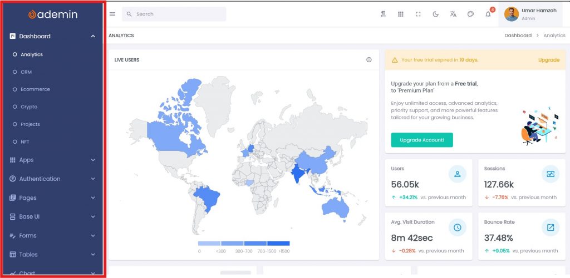The image size is (570, 278).
Task: Open notifications bell icon
Action: click(x=488, y=14)
